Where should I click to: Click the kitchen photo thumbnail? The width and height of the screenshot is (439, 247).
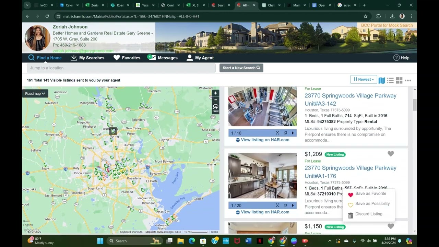tap(263, 176)
